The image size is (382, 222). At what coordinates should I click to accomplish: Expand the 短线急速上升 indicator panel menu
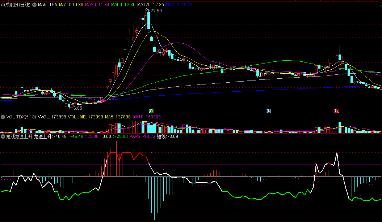click(x=3, y=136)
